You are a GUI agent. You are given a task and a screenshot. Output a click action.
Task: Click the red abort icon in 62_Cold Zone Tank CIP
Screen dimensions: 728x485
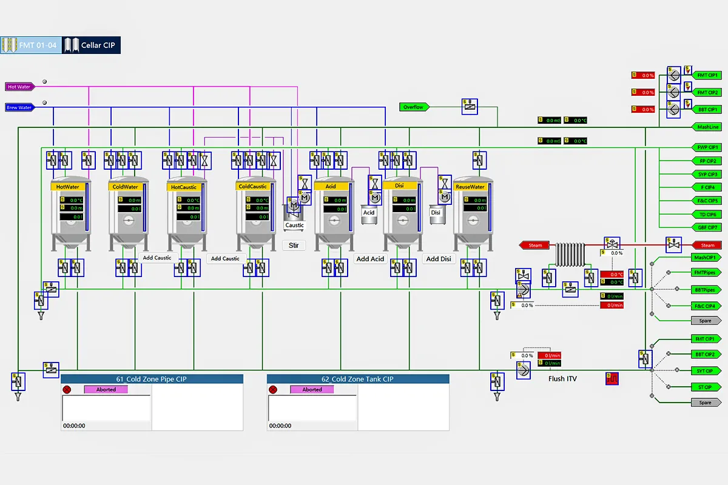click(273, 389)
